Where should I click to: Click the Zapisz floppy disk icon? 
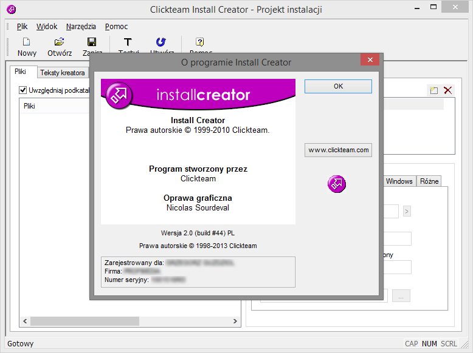92,42
